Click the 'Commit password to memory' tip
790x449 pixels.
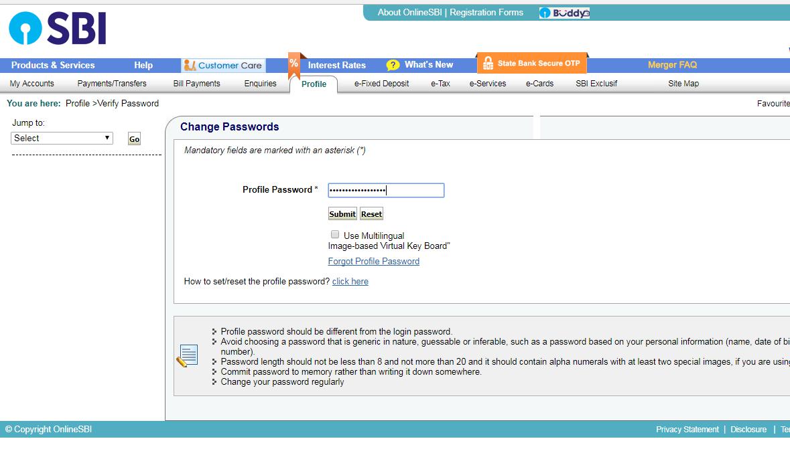point(350,372)
